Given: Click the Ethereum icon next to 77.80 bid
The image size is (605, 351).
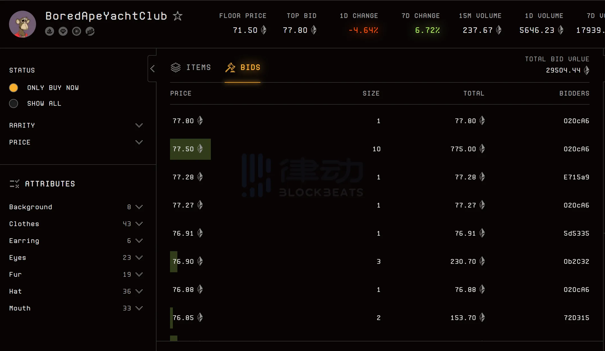Looking at the screenshot, I should (200, 121).
